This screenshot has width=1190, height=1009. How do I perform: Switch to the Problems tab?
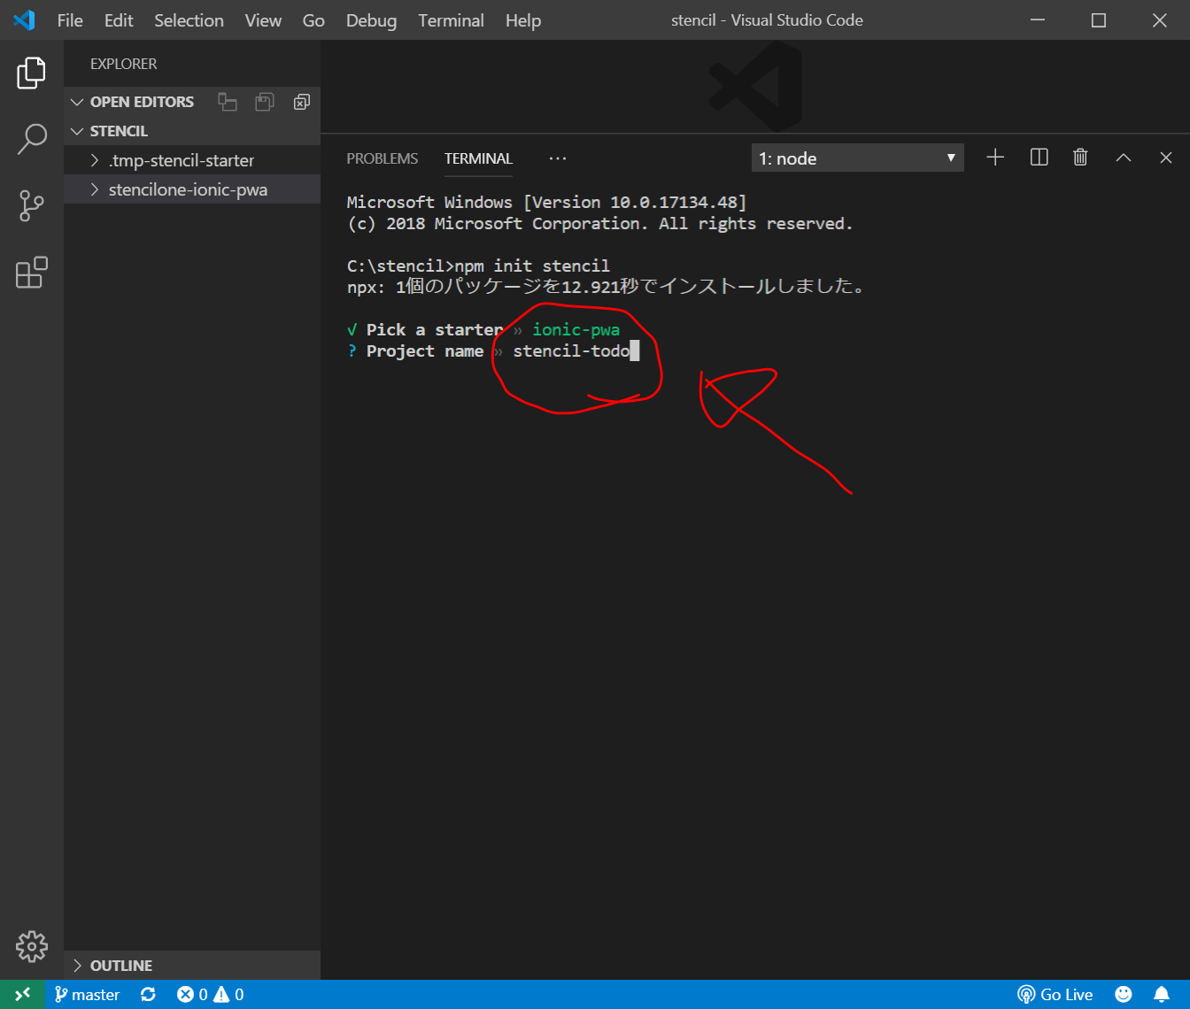click(382, 158)
